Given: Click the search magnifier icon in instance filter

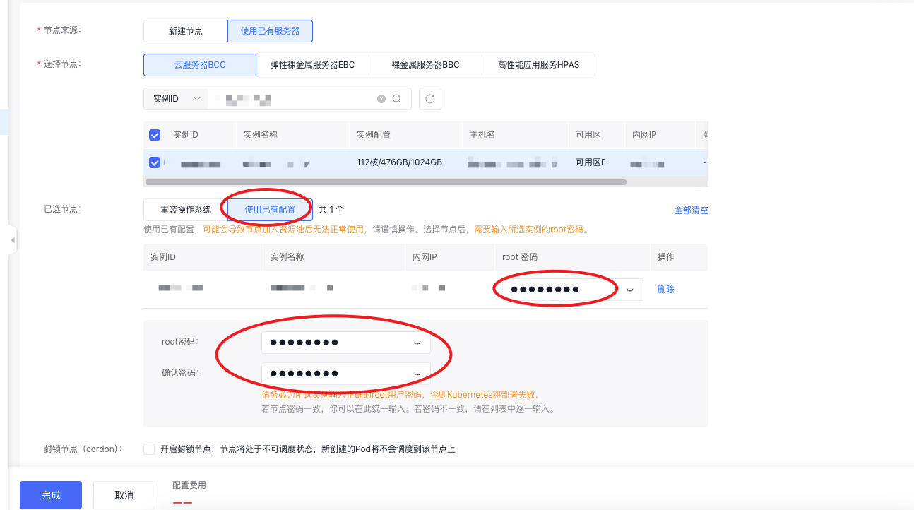Looking at the screenshot, I should pyautogui.click(x=397, y=99).
